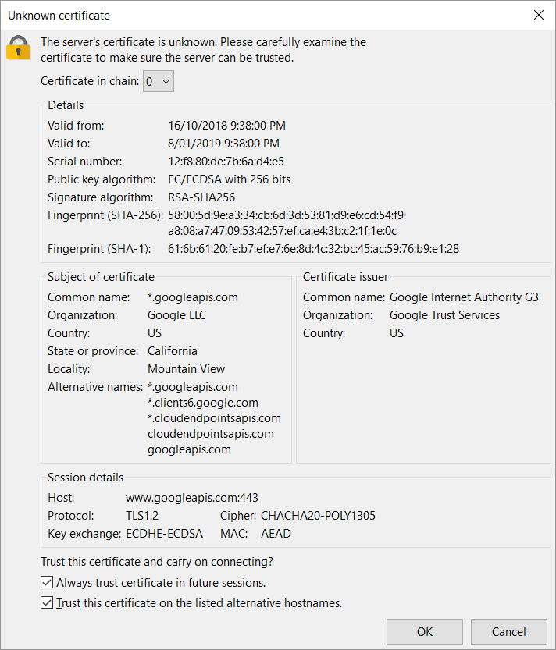The image size is (556, 650).
Task: Open the Certificate in chain dropdown
Action: tap(159, 81)
